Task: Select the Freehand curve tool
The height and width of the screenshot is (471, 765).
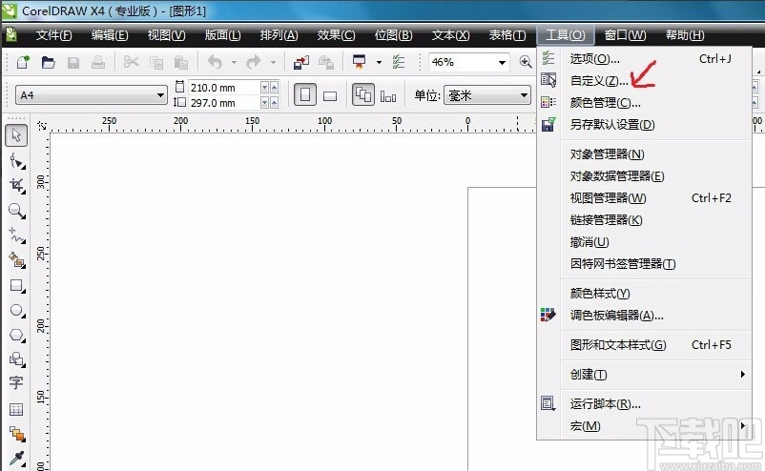Action: [x=17, y=235]
